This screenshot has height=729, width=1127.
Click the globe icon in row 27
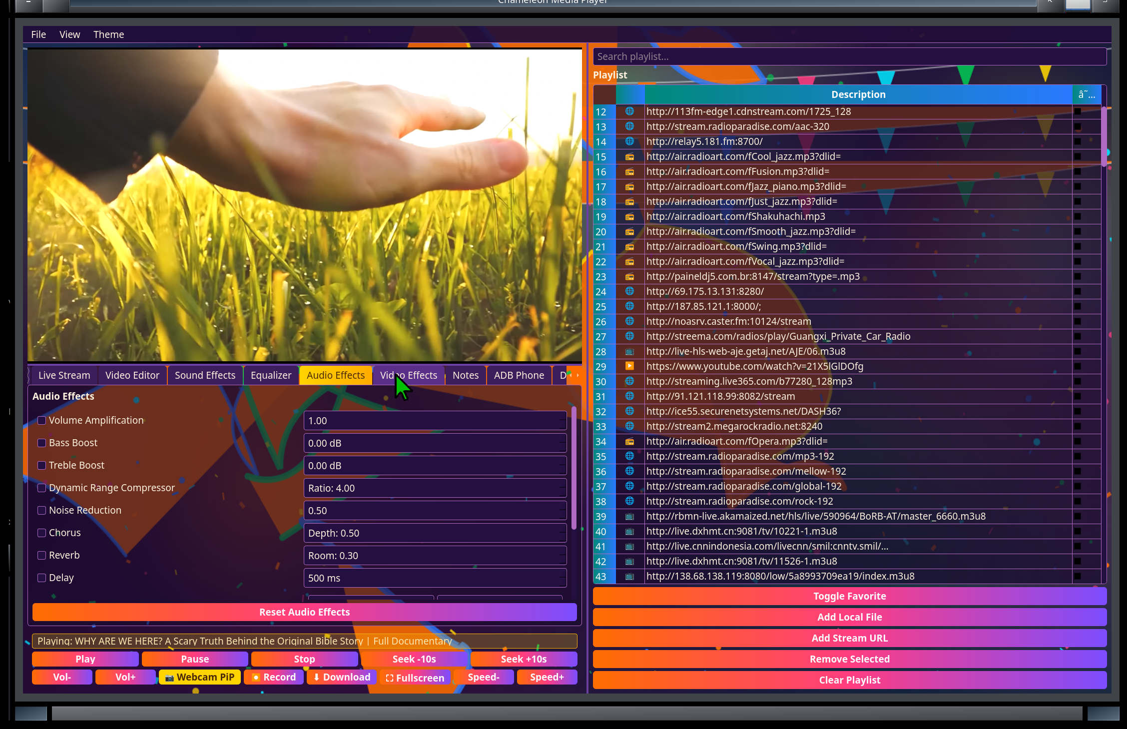pos(629,336)
